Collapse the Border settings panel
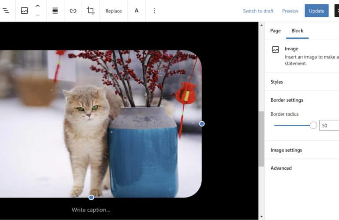 click(302, 100)
